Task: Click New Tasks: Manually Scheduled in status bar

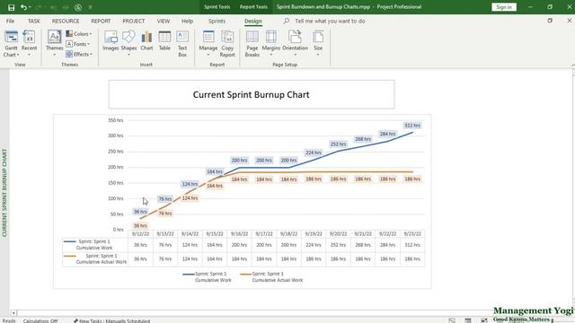Action: point(111,320)
